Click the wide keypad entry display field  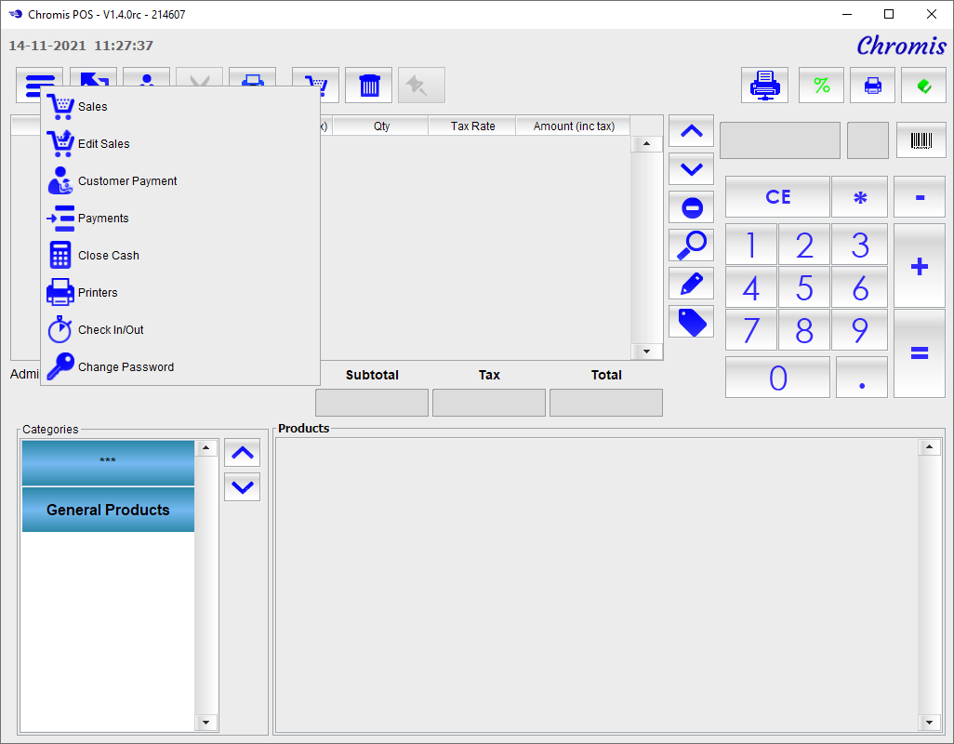click(780, 140)
